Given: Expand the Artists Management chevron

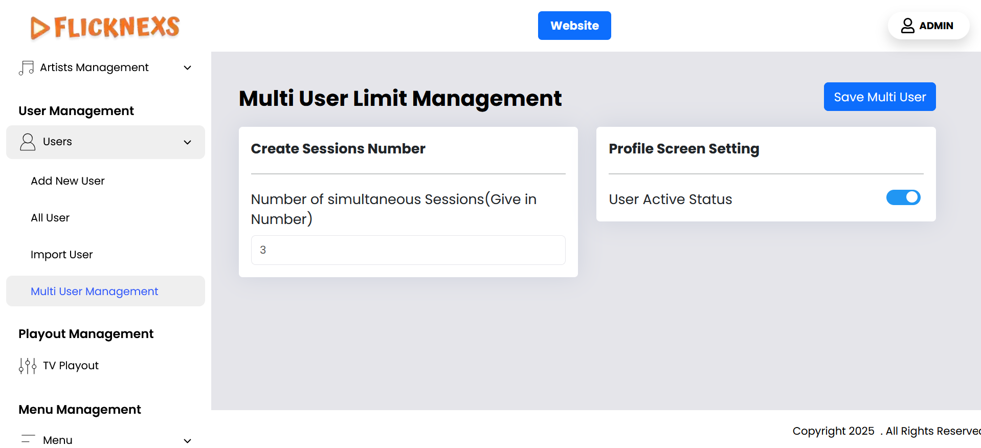Looking at the screenshot, I should coord(188,68).
